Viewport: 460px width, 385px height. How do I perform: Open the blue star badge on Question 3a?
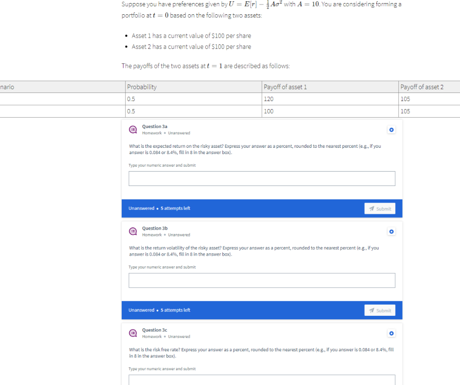(x=391, y=129)
